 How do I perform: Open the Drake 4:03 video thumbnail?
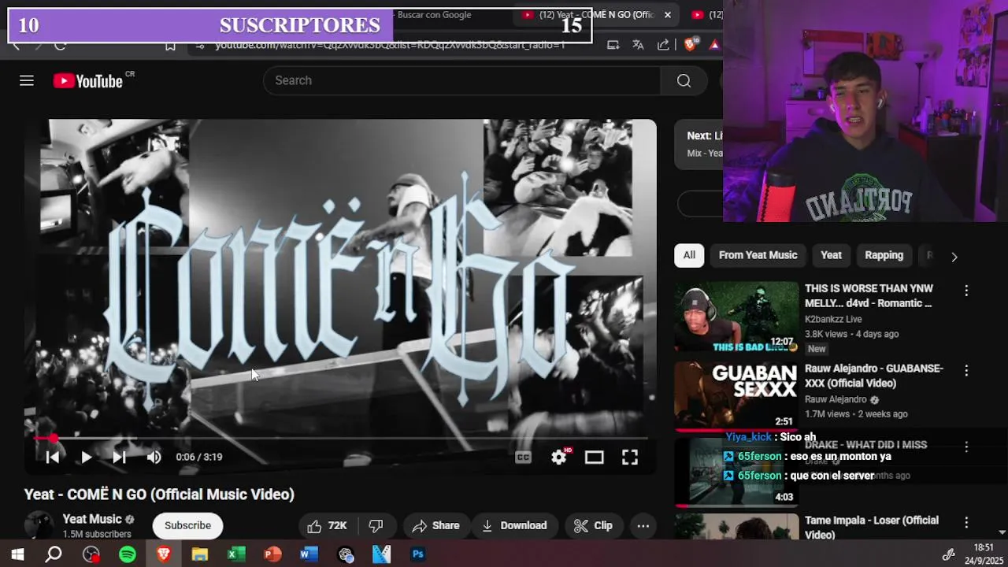pyautogui.click(x=736, y=471)
